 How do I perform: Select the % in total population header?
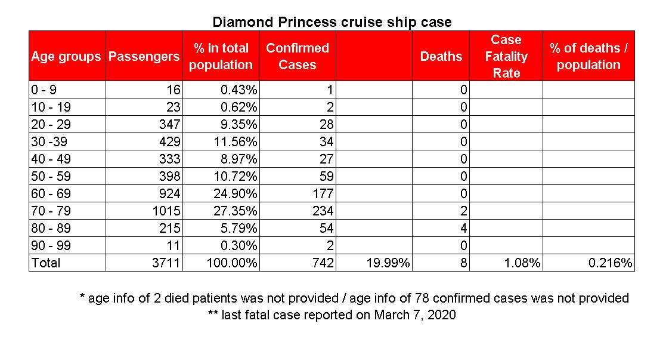(x=221, y=57)
